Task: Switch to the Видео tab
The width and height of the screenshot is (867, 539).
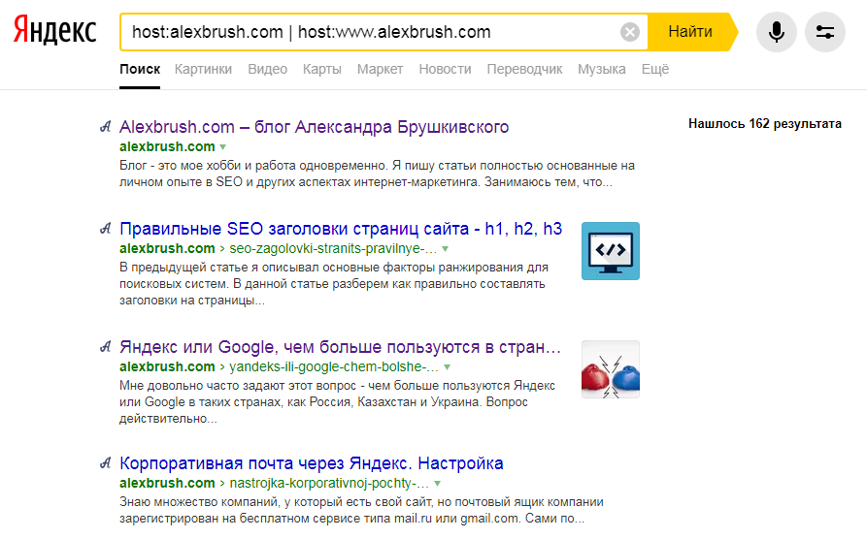Action: [268, 69]
